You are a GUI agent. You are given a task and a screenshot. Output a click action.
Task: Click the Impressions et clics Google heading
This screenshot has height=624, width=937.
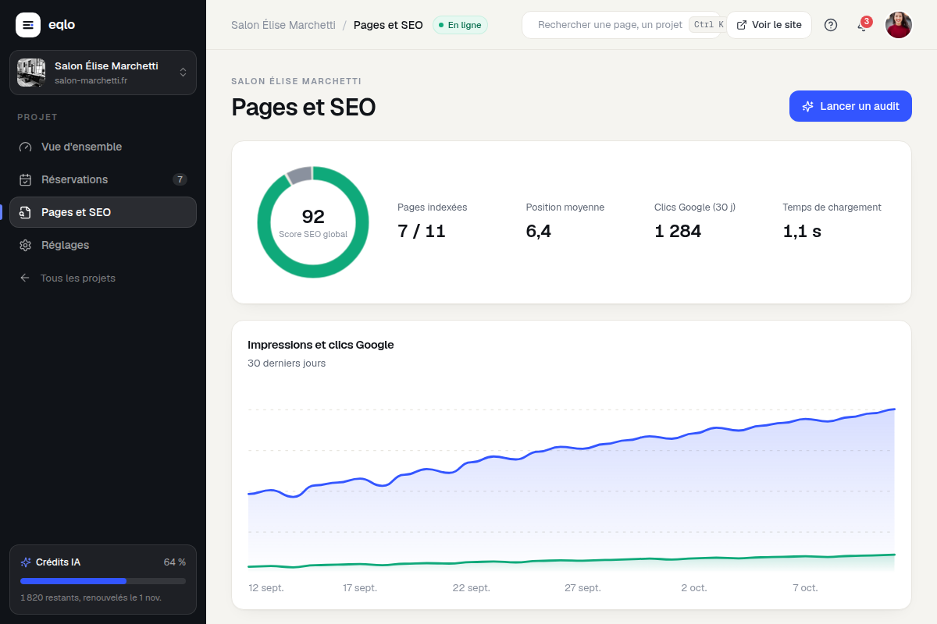(x=321, y=345)
